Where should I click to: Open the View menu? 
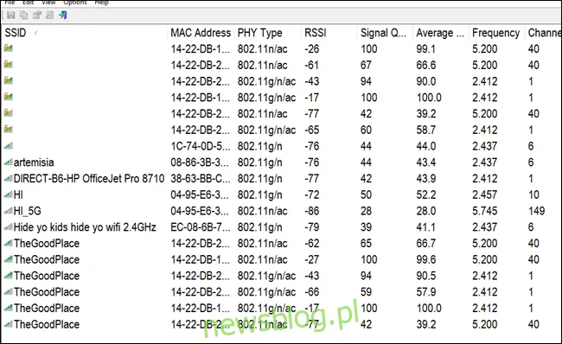point(48,2)
